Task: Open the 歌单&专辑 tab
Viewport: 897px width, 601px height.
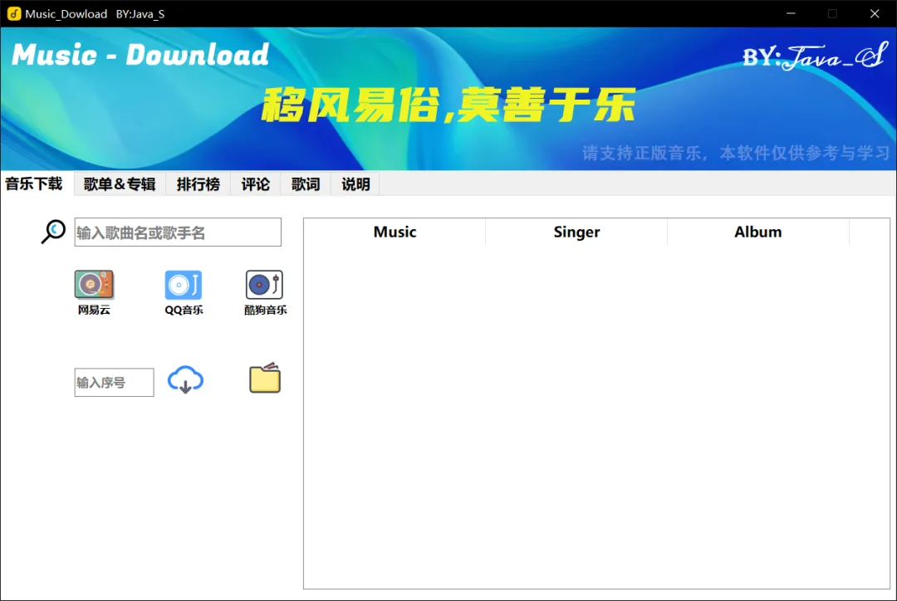Action: 120,184
